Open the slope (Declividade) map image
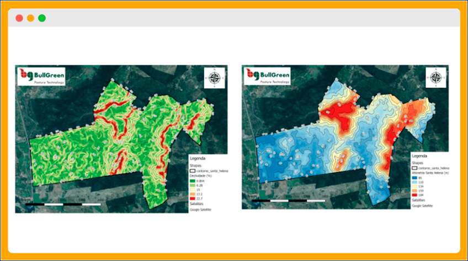Image resolution: width=468 pixels, height=261 pixels. 110,138
